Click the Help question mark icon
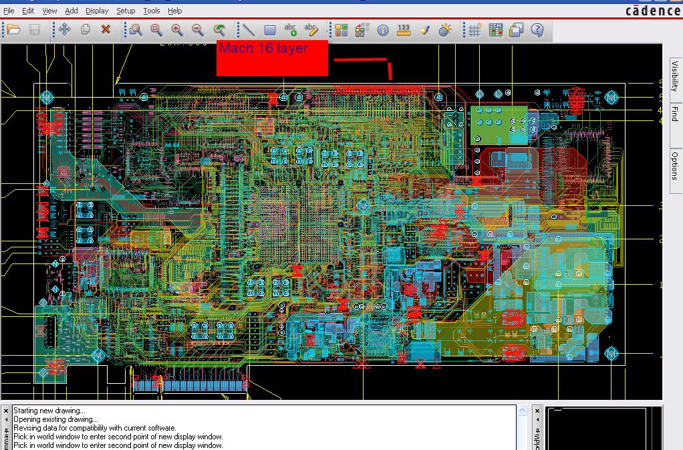Image resolution: width=683 pixels, height=450 pixels. (537, 29)
